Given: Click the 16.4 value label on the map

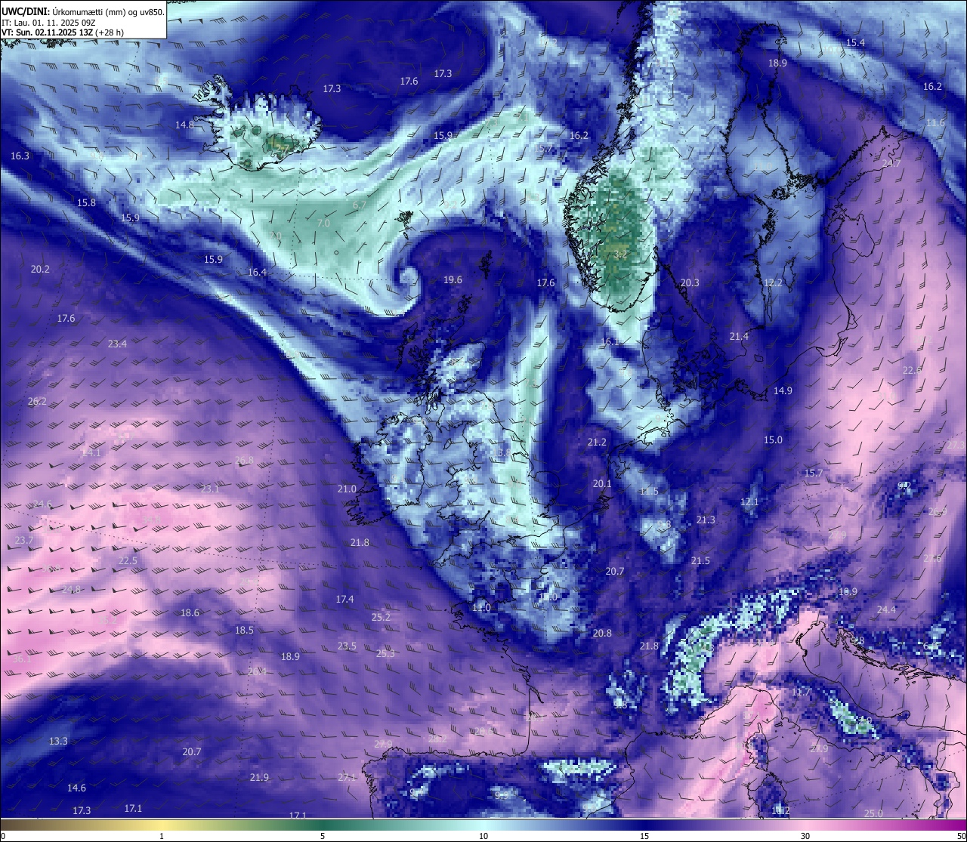Looking at the screenshot, I should 257,273.
